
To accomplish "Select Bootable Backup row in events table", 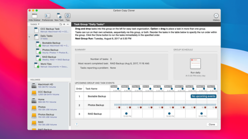I will 146,96.
